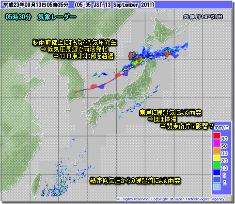Click the blue triangle east of Hokkaido front
The height and width of the screenshot is (204, 235).
176,56
